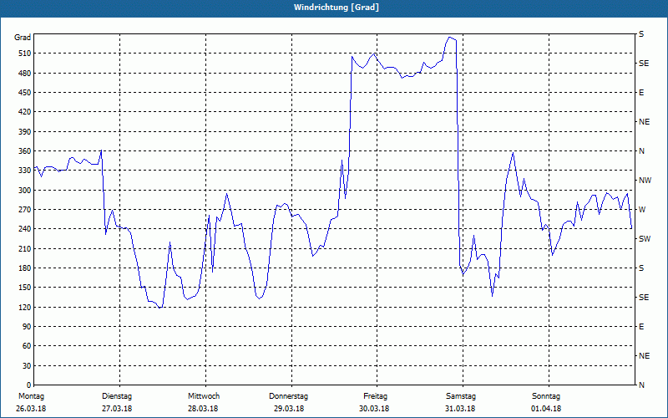The width and height of the screenshot is (668, 418).
Task: Pick the W compass label
Action: [x=642, y=210]
